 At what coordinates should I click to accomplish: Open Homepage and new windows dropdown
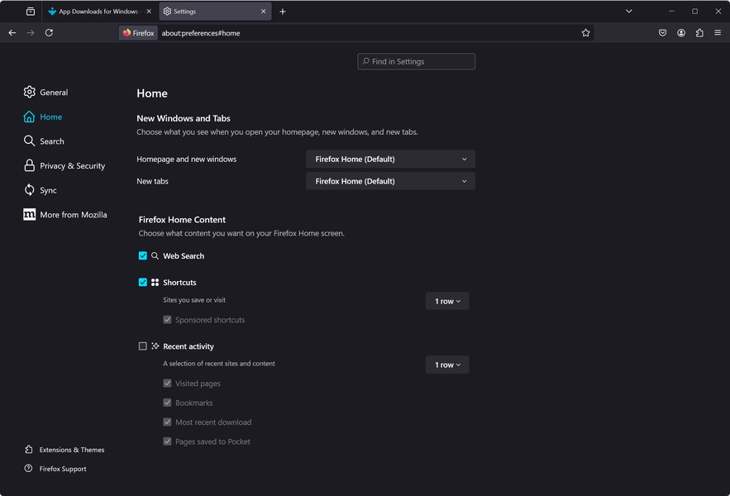[390, 159]
